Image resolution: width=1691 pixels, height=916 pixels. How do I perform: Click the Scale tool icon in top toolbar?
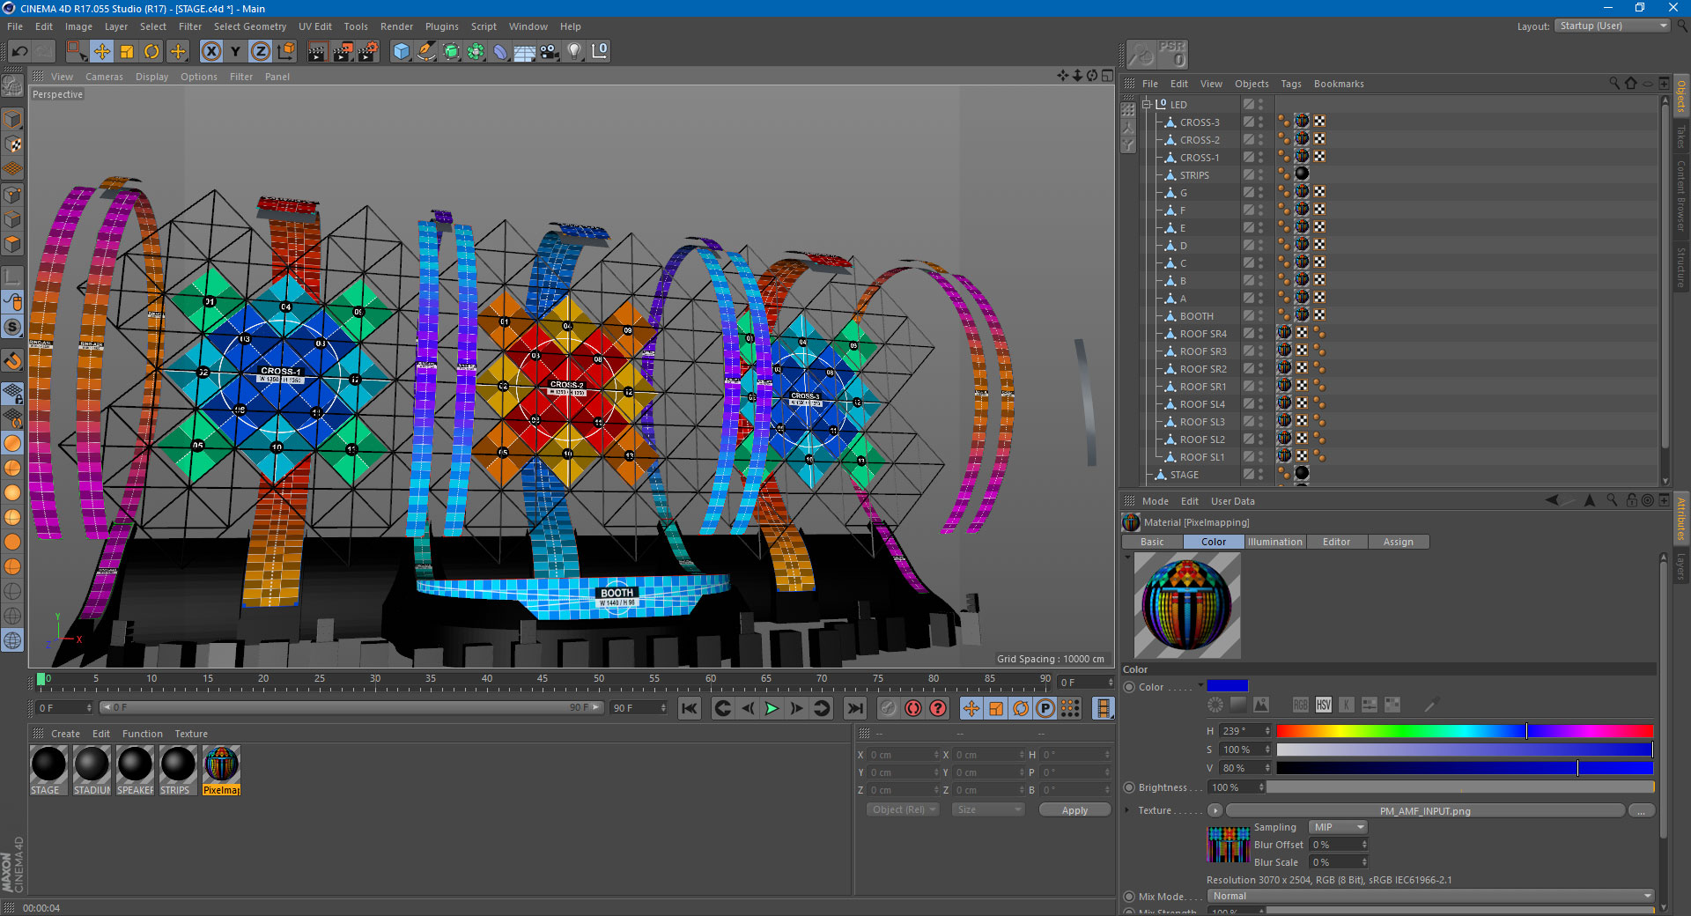(127, 52)
